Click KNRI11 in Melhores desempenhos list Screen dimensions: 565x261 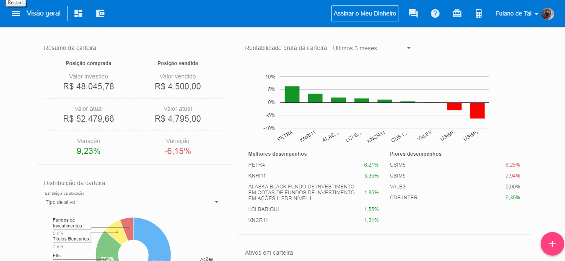[257, 176]
